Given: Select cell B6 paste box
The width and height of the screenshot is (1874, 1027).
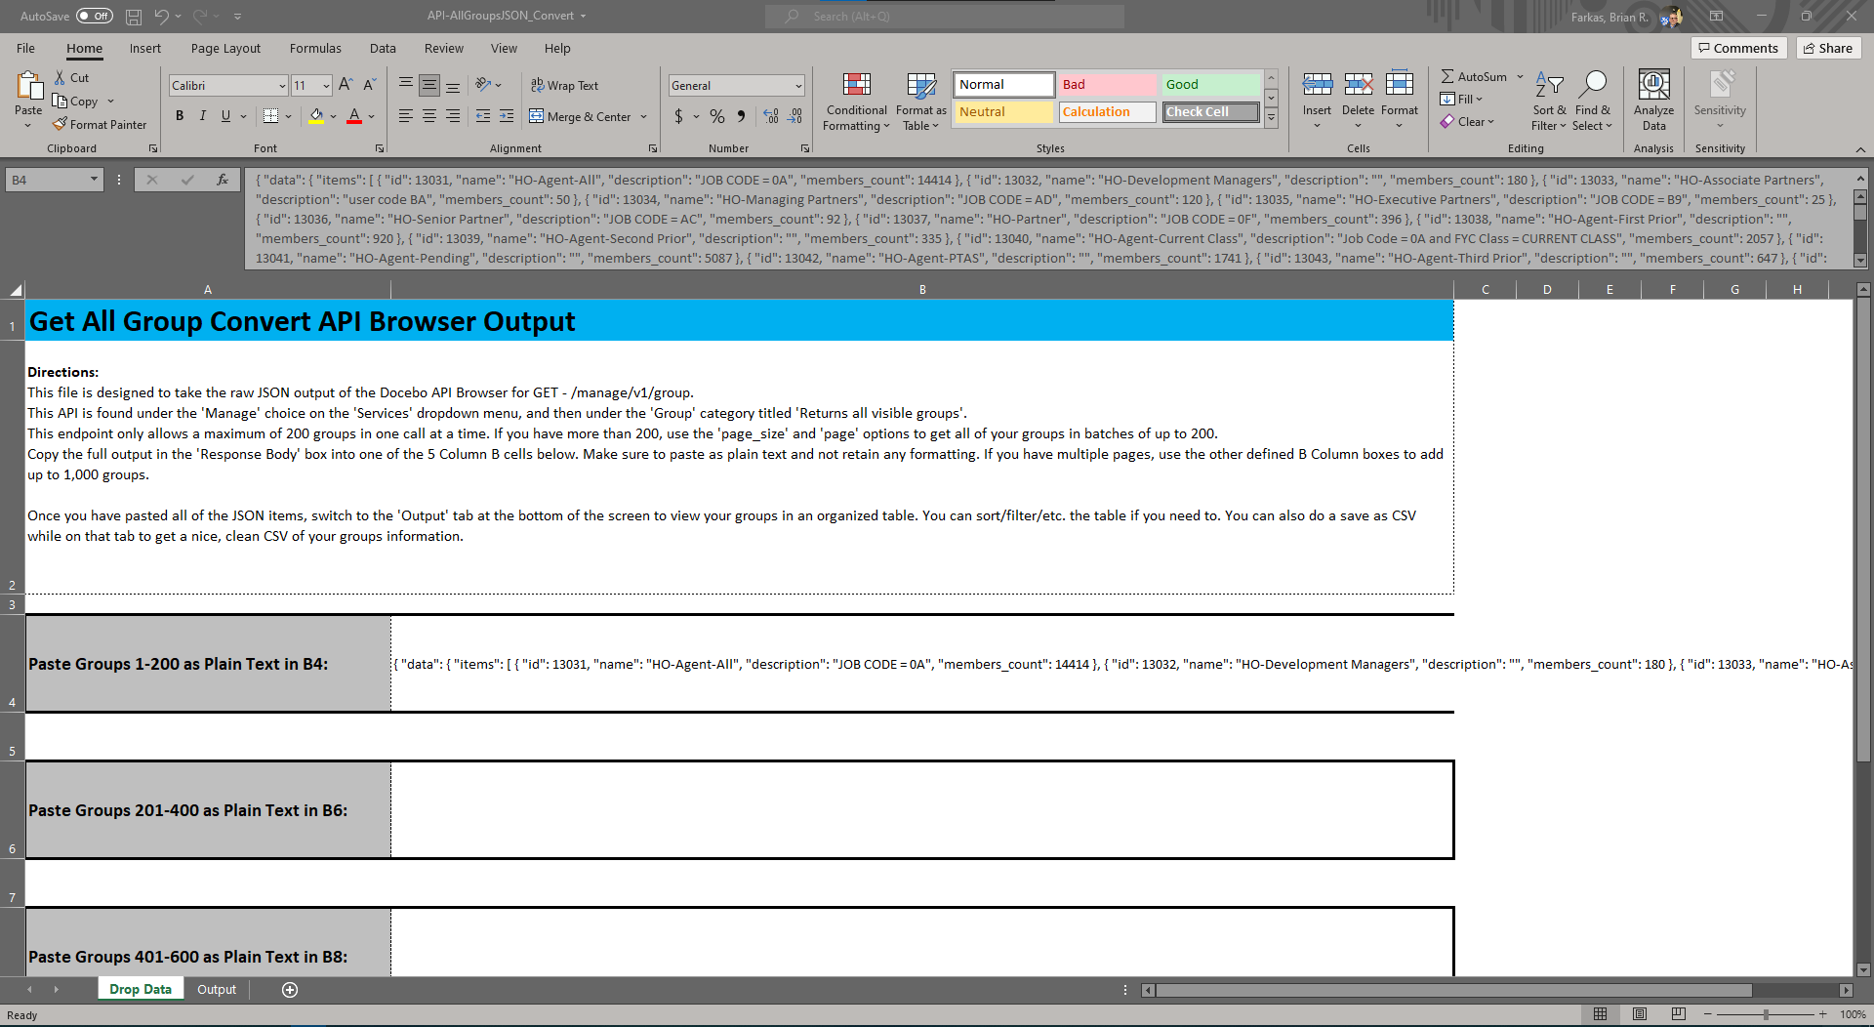Looking at the screenshot, I should [x=922, y=810].
